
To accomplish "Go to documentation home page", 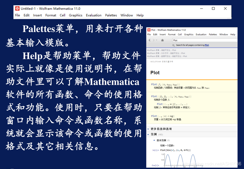I will coord(162,40).
